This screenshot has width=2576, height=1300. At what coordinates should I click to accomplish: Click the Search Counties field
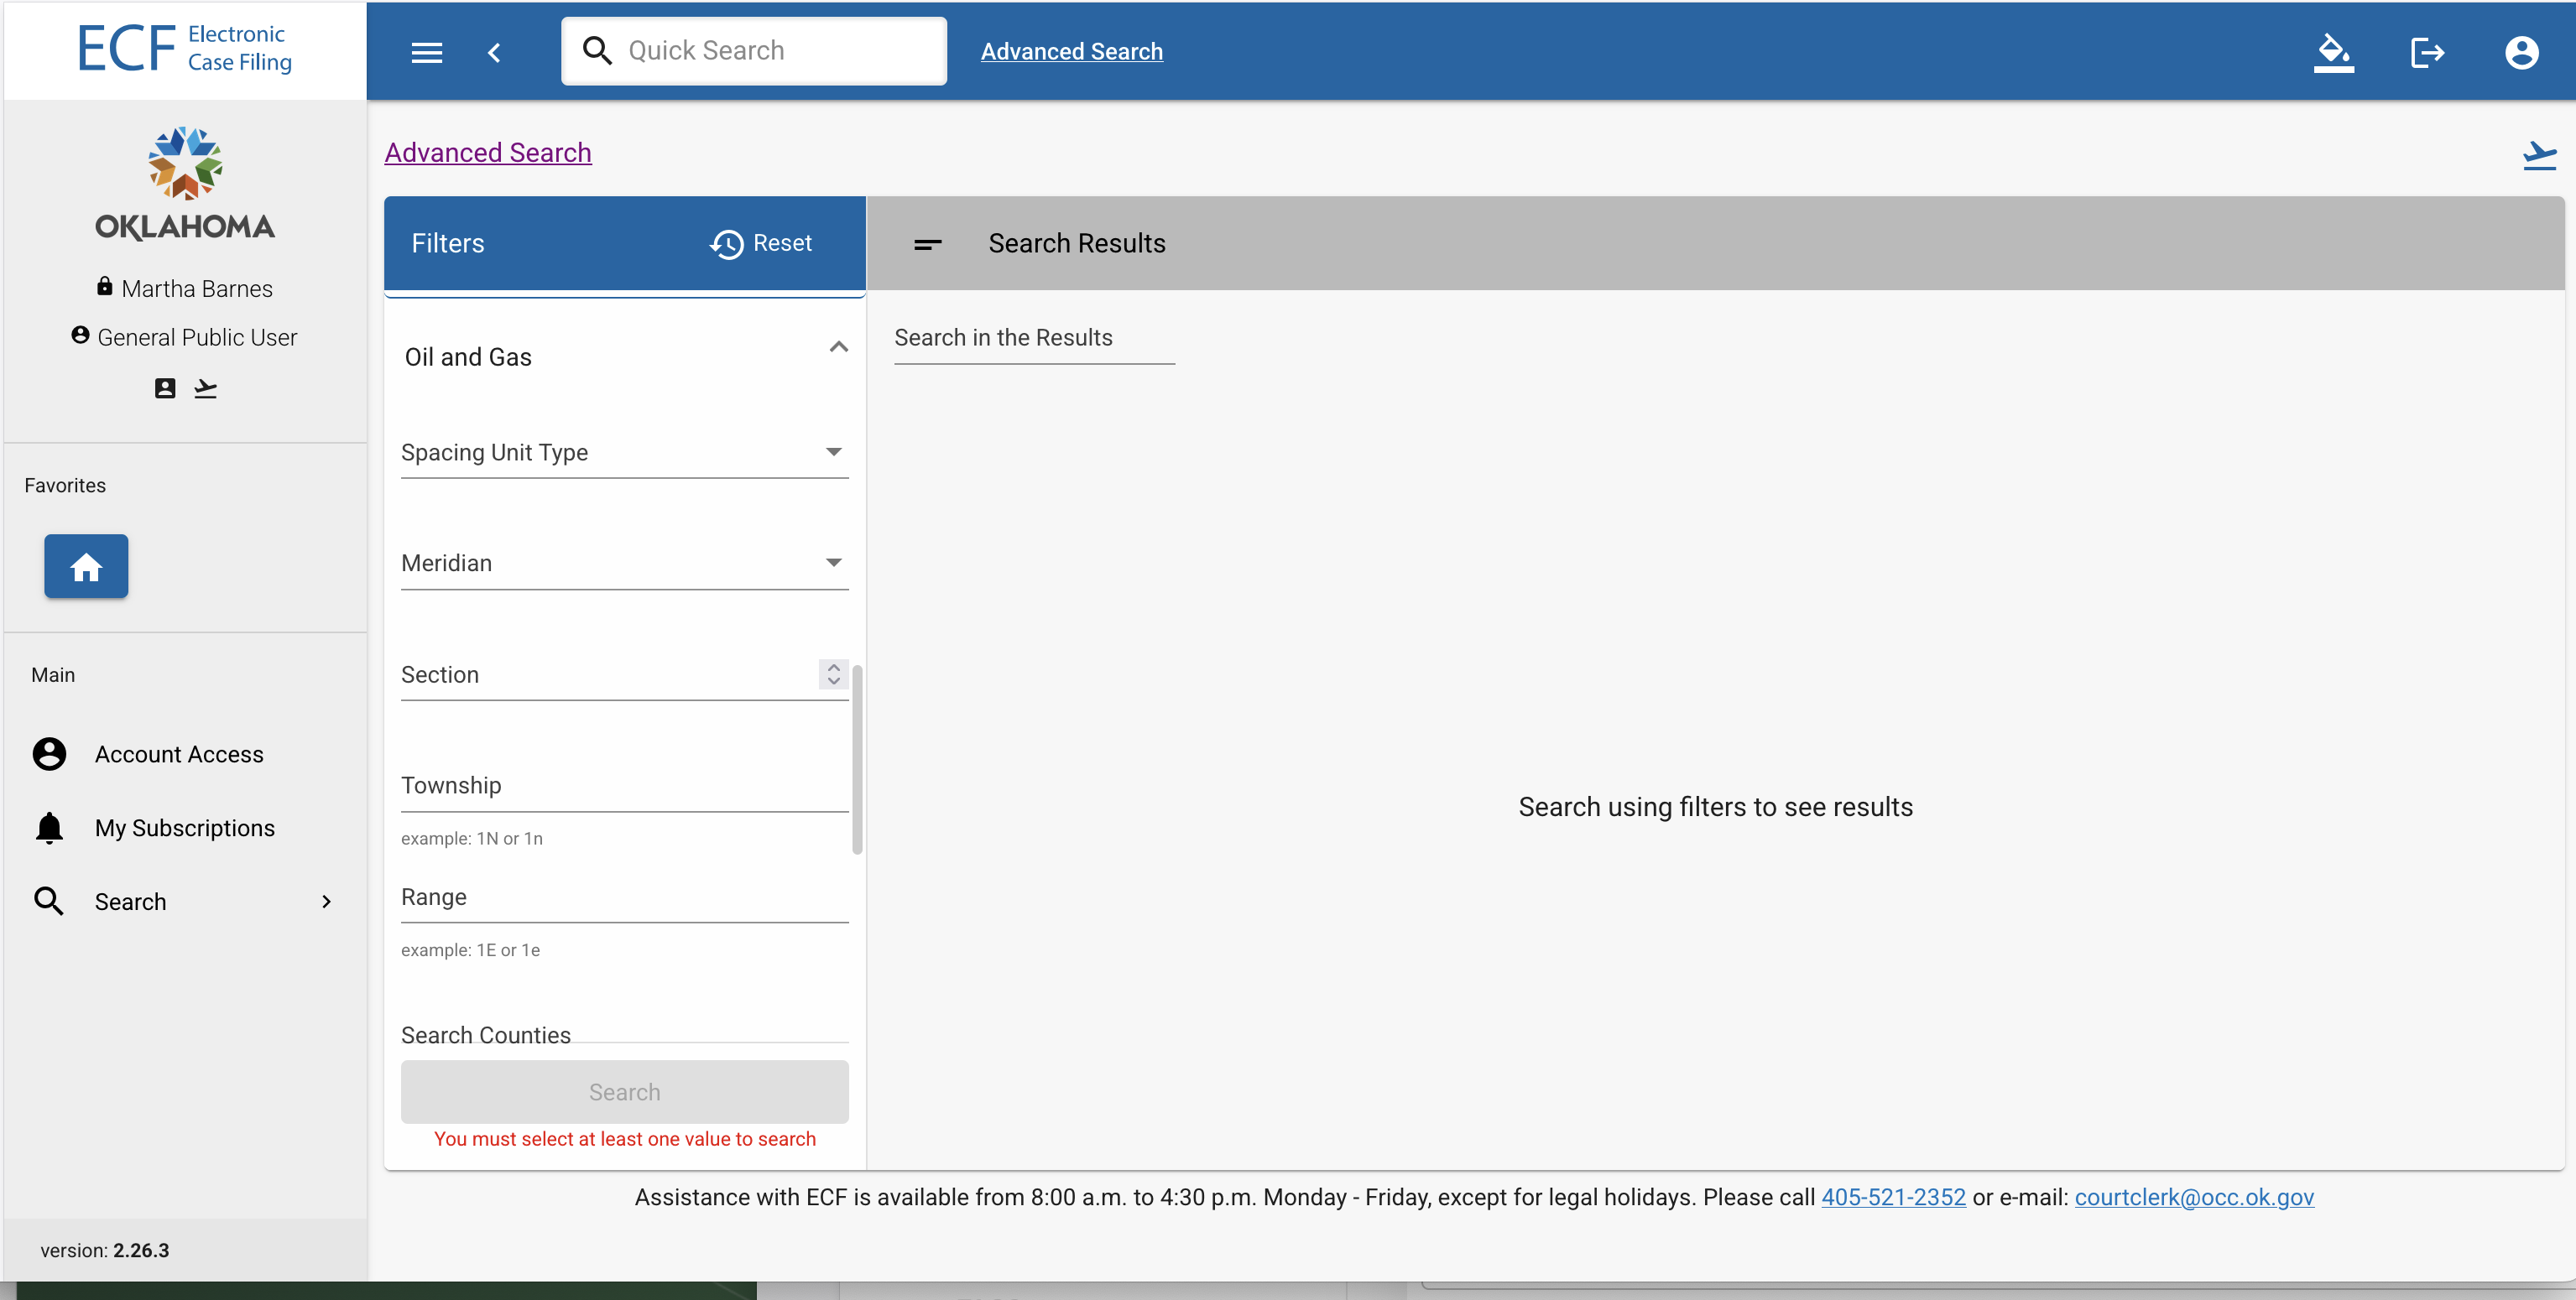click(625, 1032)
